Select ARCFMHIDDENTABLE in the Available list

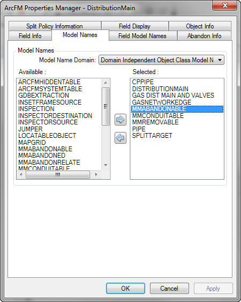coord(49,82)
